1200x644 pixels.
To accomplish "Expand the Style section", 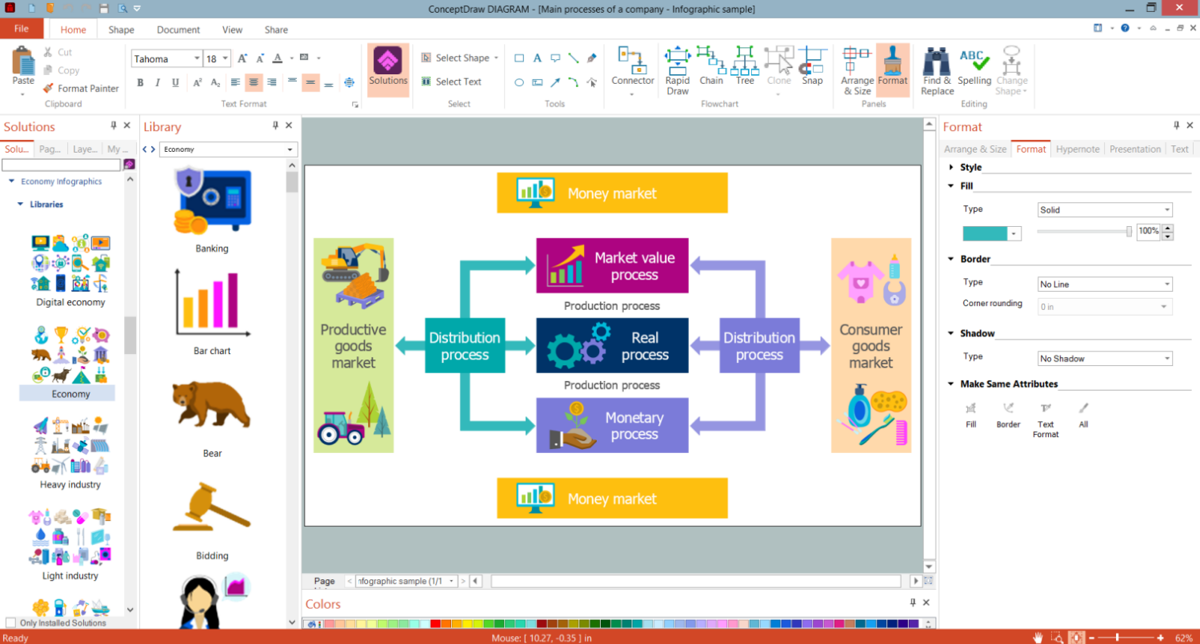I will point(951,168).
